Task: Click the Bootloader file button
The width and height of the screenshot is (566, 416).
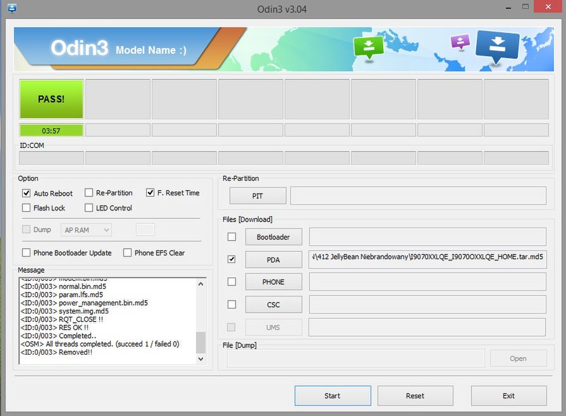Action: click(x=274, y=236)
